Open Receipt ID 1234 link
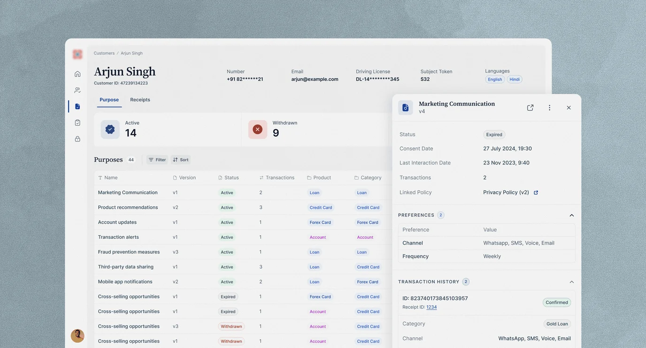Screen dimensions: 646x348 click(431, 307)
